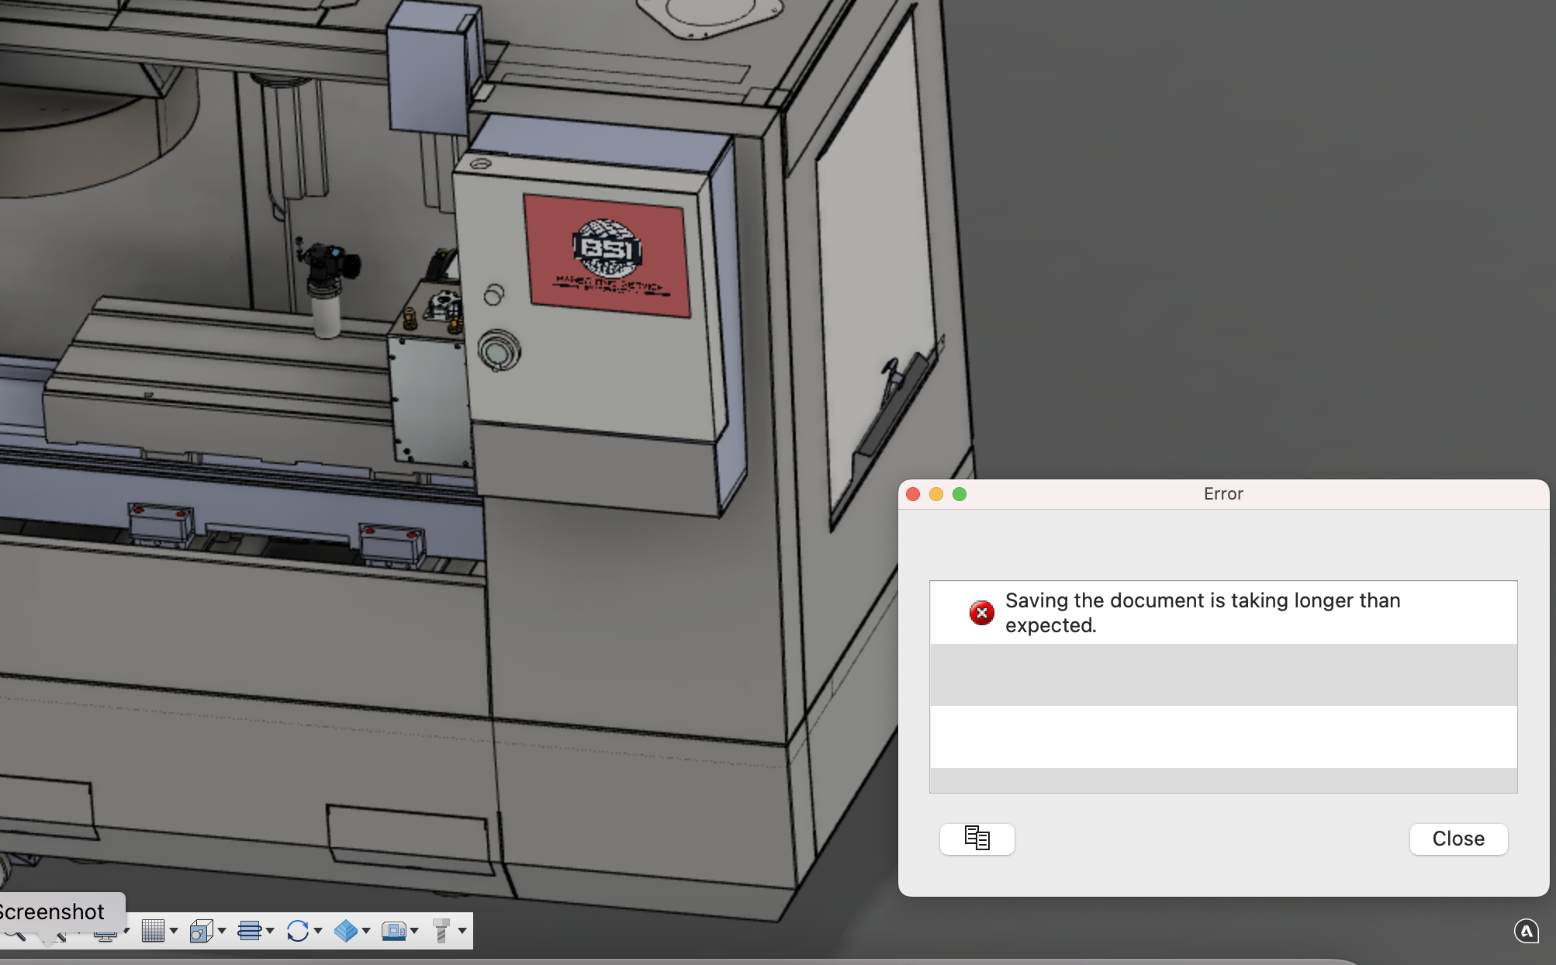Click the red error icon in message
Viewport: 1556px width, 965px height.
(981, 613)
